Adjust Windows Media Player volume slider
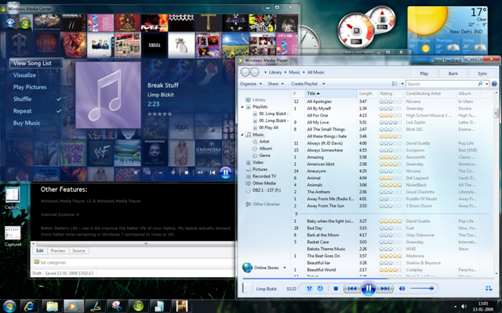 pyautogui.click(x=422, y=289)
